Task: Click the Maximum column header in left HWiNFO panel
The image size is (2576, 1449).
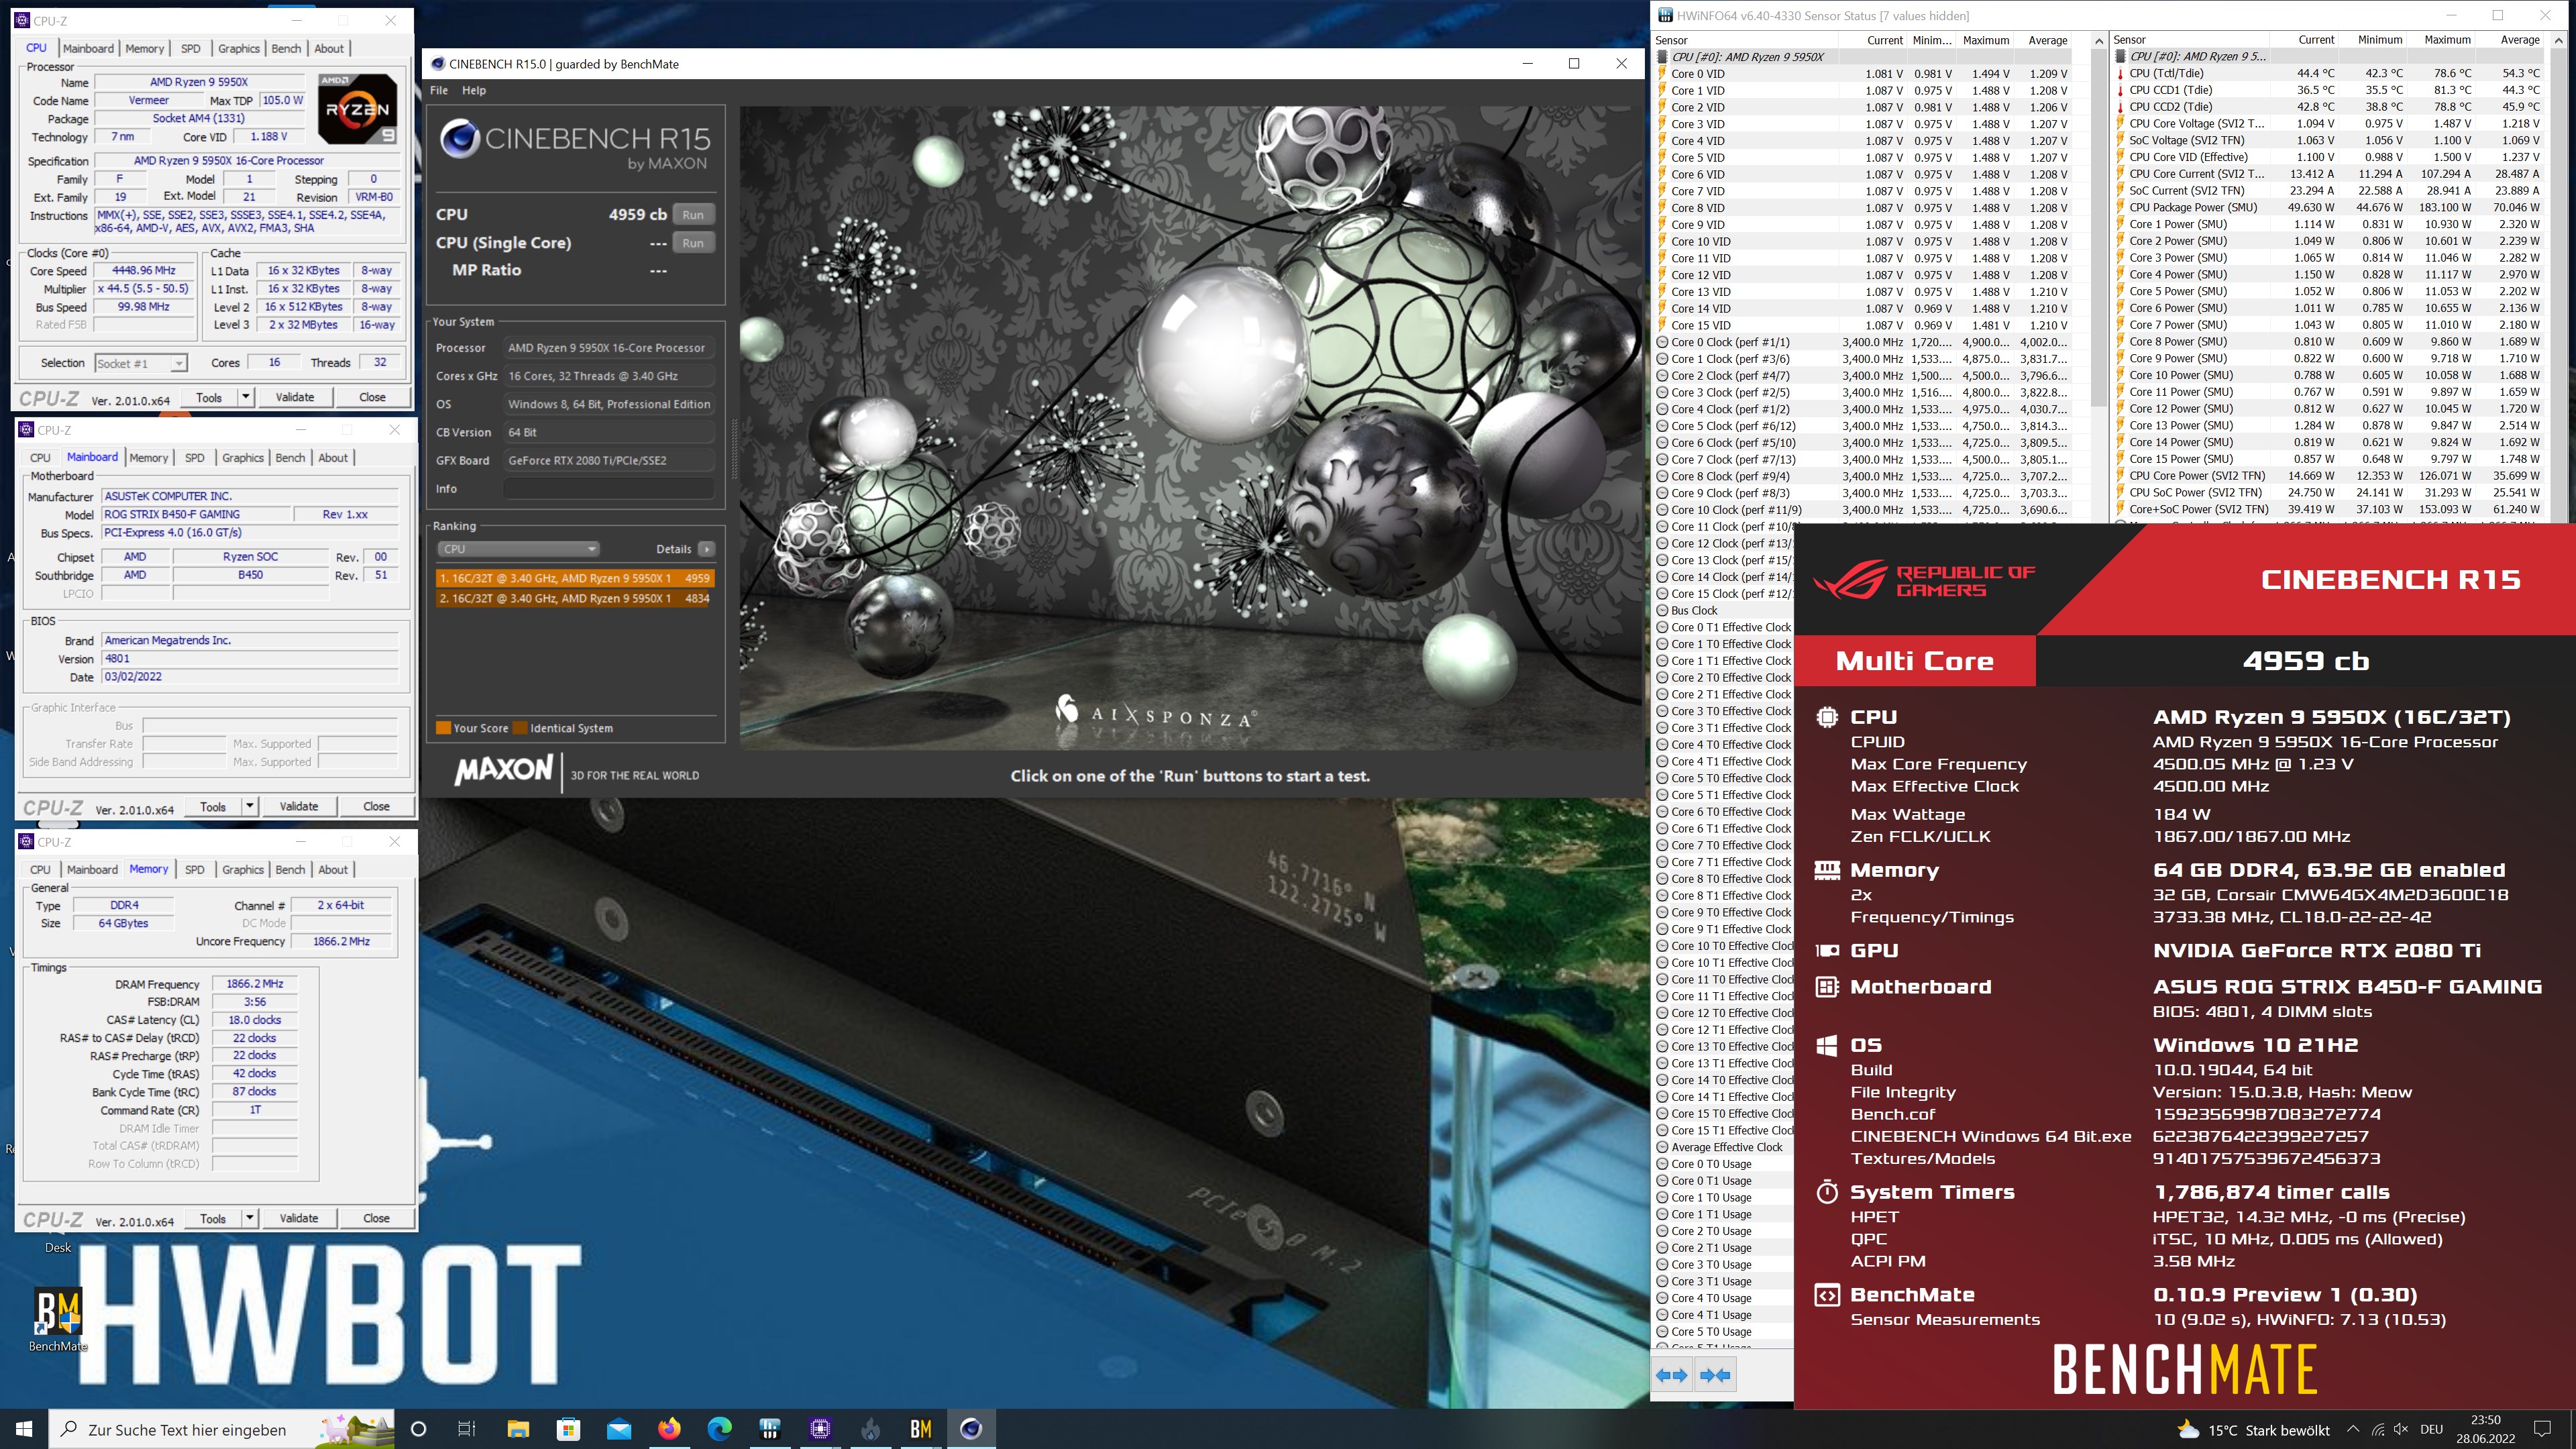Action: [x=1985, y=40]
